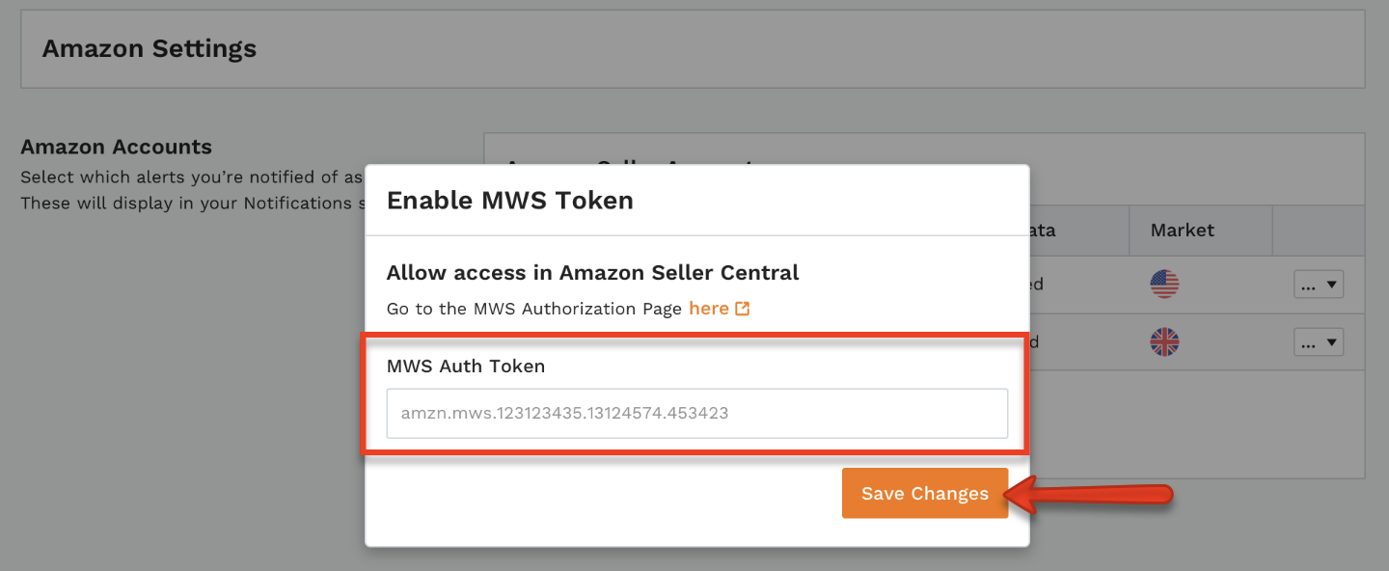Click the Enable MWS Token dialog title

[510, 201]
